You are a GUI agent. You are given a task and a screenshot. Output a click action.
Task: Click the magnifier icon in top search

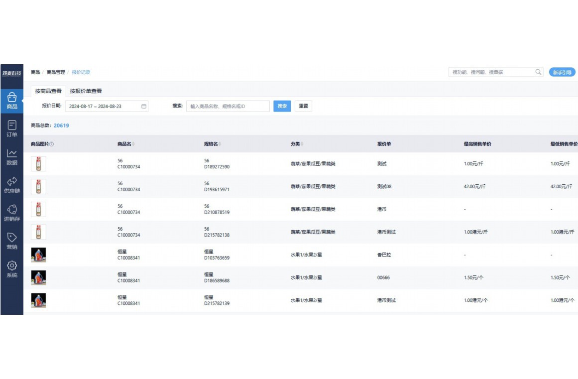pos(538,72)
